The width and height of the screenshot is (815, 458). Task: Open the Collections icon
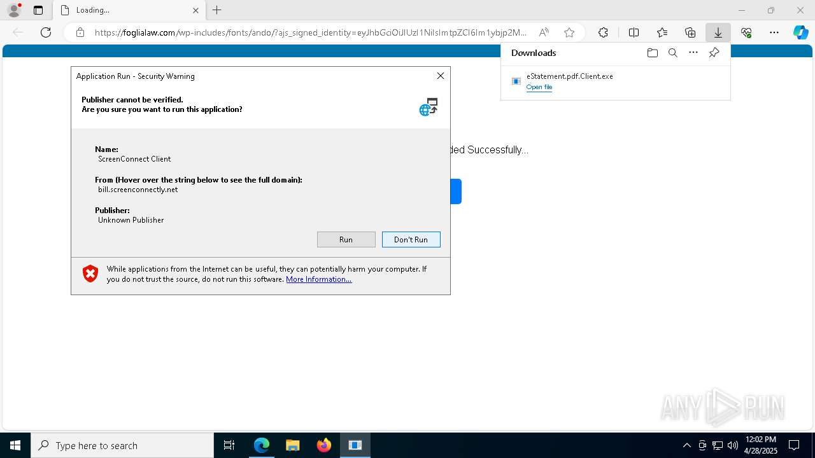pyautogui.click(x=690, y=32)
